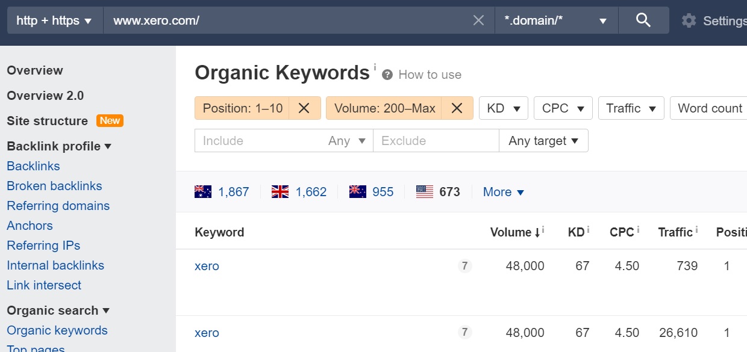Click the 7 badge in second xero row
747x352 pixels.
click(464, 332)
